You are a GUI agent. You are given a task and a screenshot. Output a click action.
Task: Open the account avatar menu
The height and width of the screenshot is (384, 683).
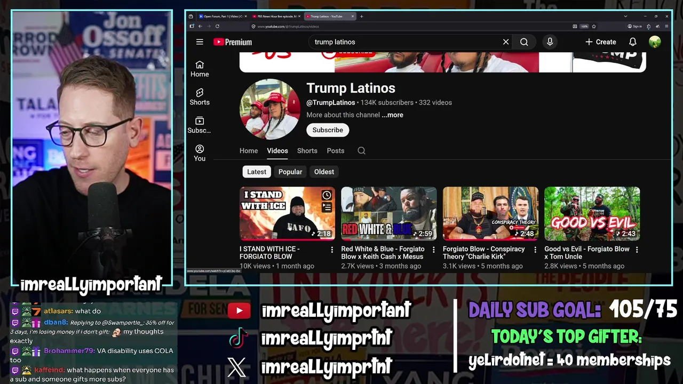655,42
